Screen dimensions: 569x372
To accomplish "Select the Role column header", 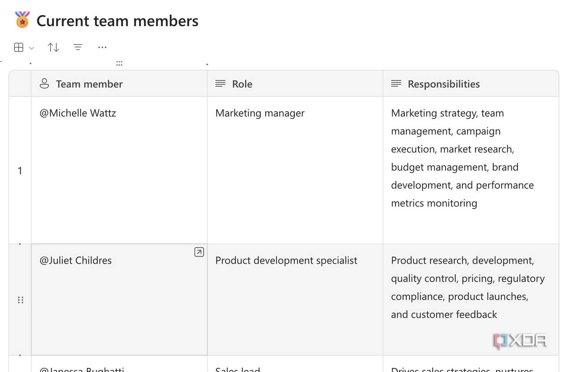I will pyautogui.click(x=242, y=84).
